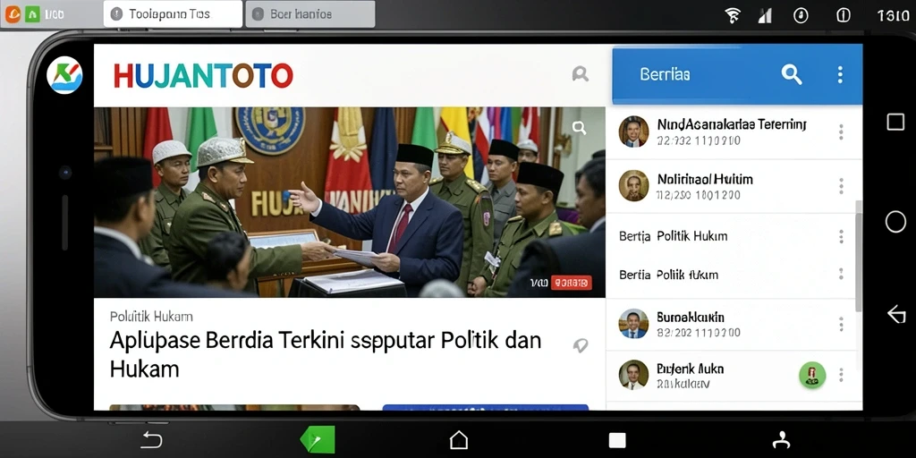The width and height of the screenshot is (916, 458).
Task: Switch to the Boer hanios tab
Action: [310, 14]
